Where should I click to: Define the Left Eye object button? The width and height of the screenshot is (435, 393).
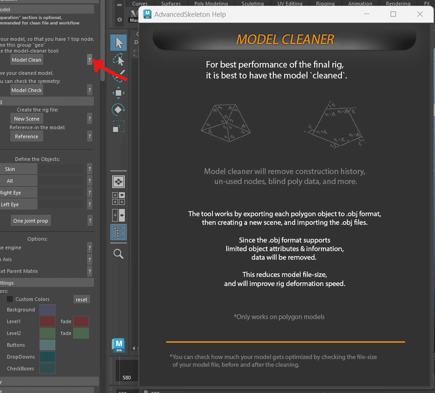click(18, 204)
